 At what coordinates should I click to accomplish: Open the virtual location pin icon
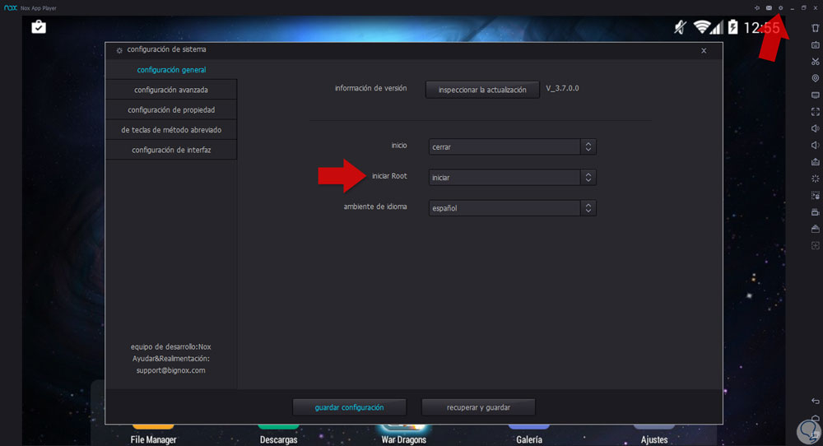coord(815,78)
